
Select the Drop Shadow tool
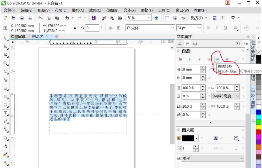point(6,138)
